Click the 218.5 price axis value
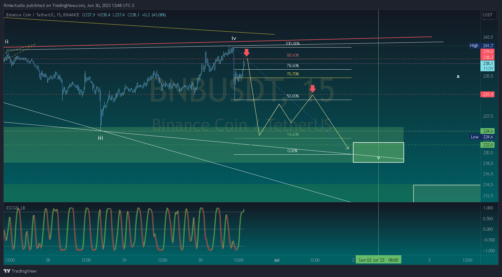The height and width of the screenshot is (277, 502). (488, 163)
